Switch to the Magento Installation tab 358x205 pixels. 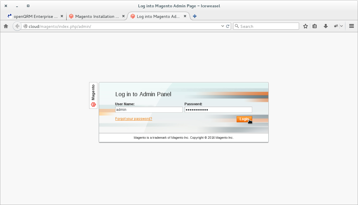click(x=97, y=16)
